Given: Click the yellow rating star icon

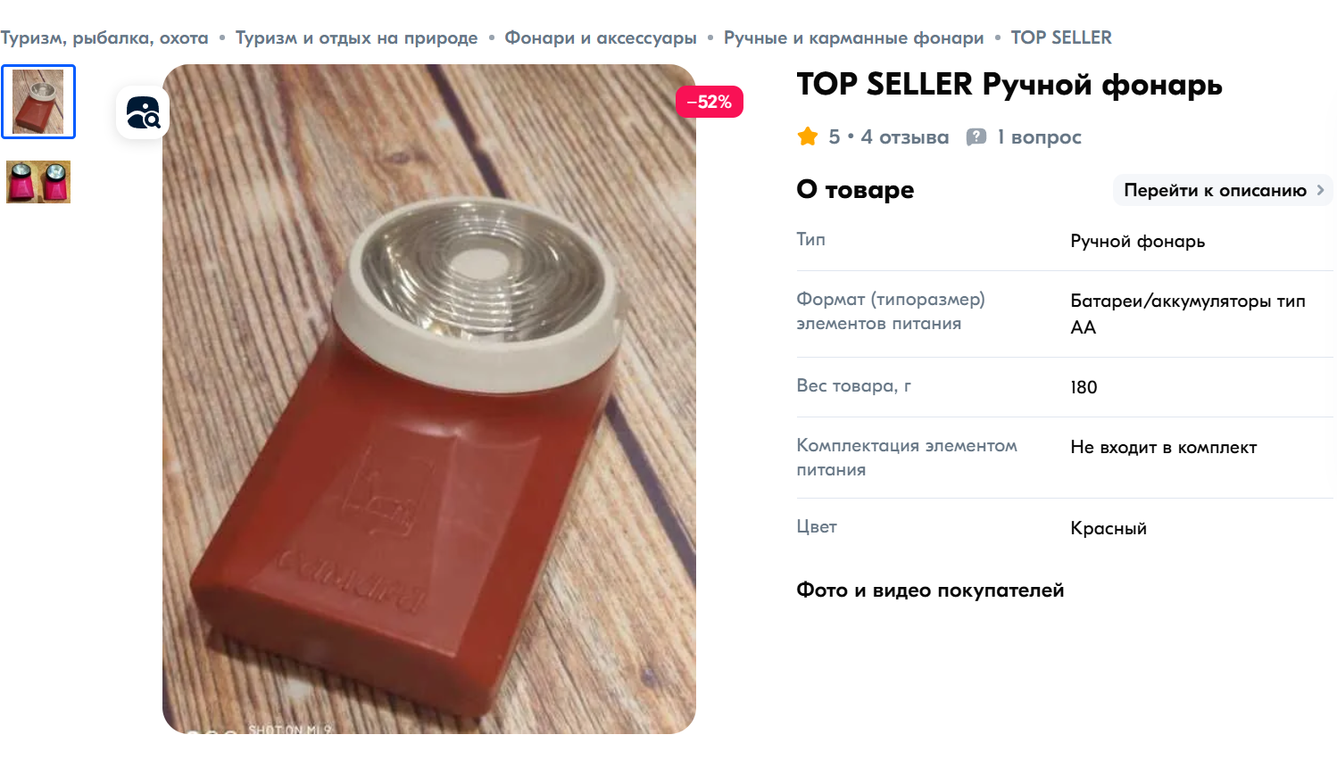Looking at the screenshot, I should [808, 136].
